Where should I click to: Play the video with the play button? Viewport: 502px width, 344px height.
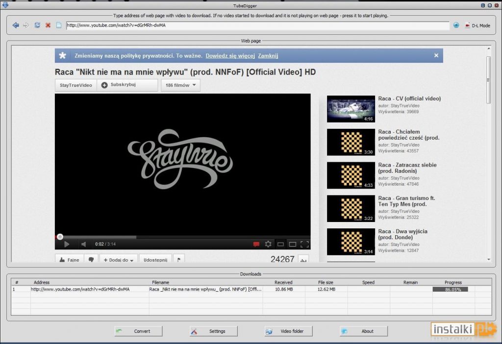(x=67, y=244)
